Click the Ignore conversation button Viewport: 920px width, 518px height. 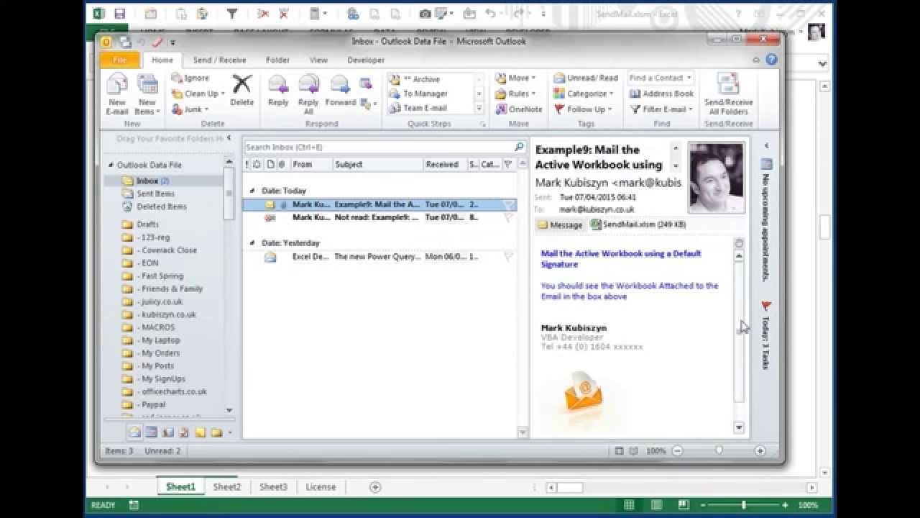pos(190,78)
